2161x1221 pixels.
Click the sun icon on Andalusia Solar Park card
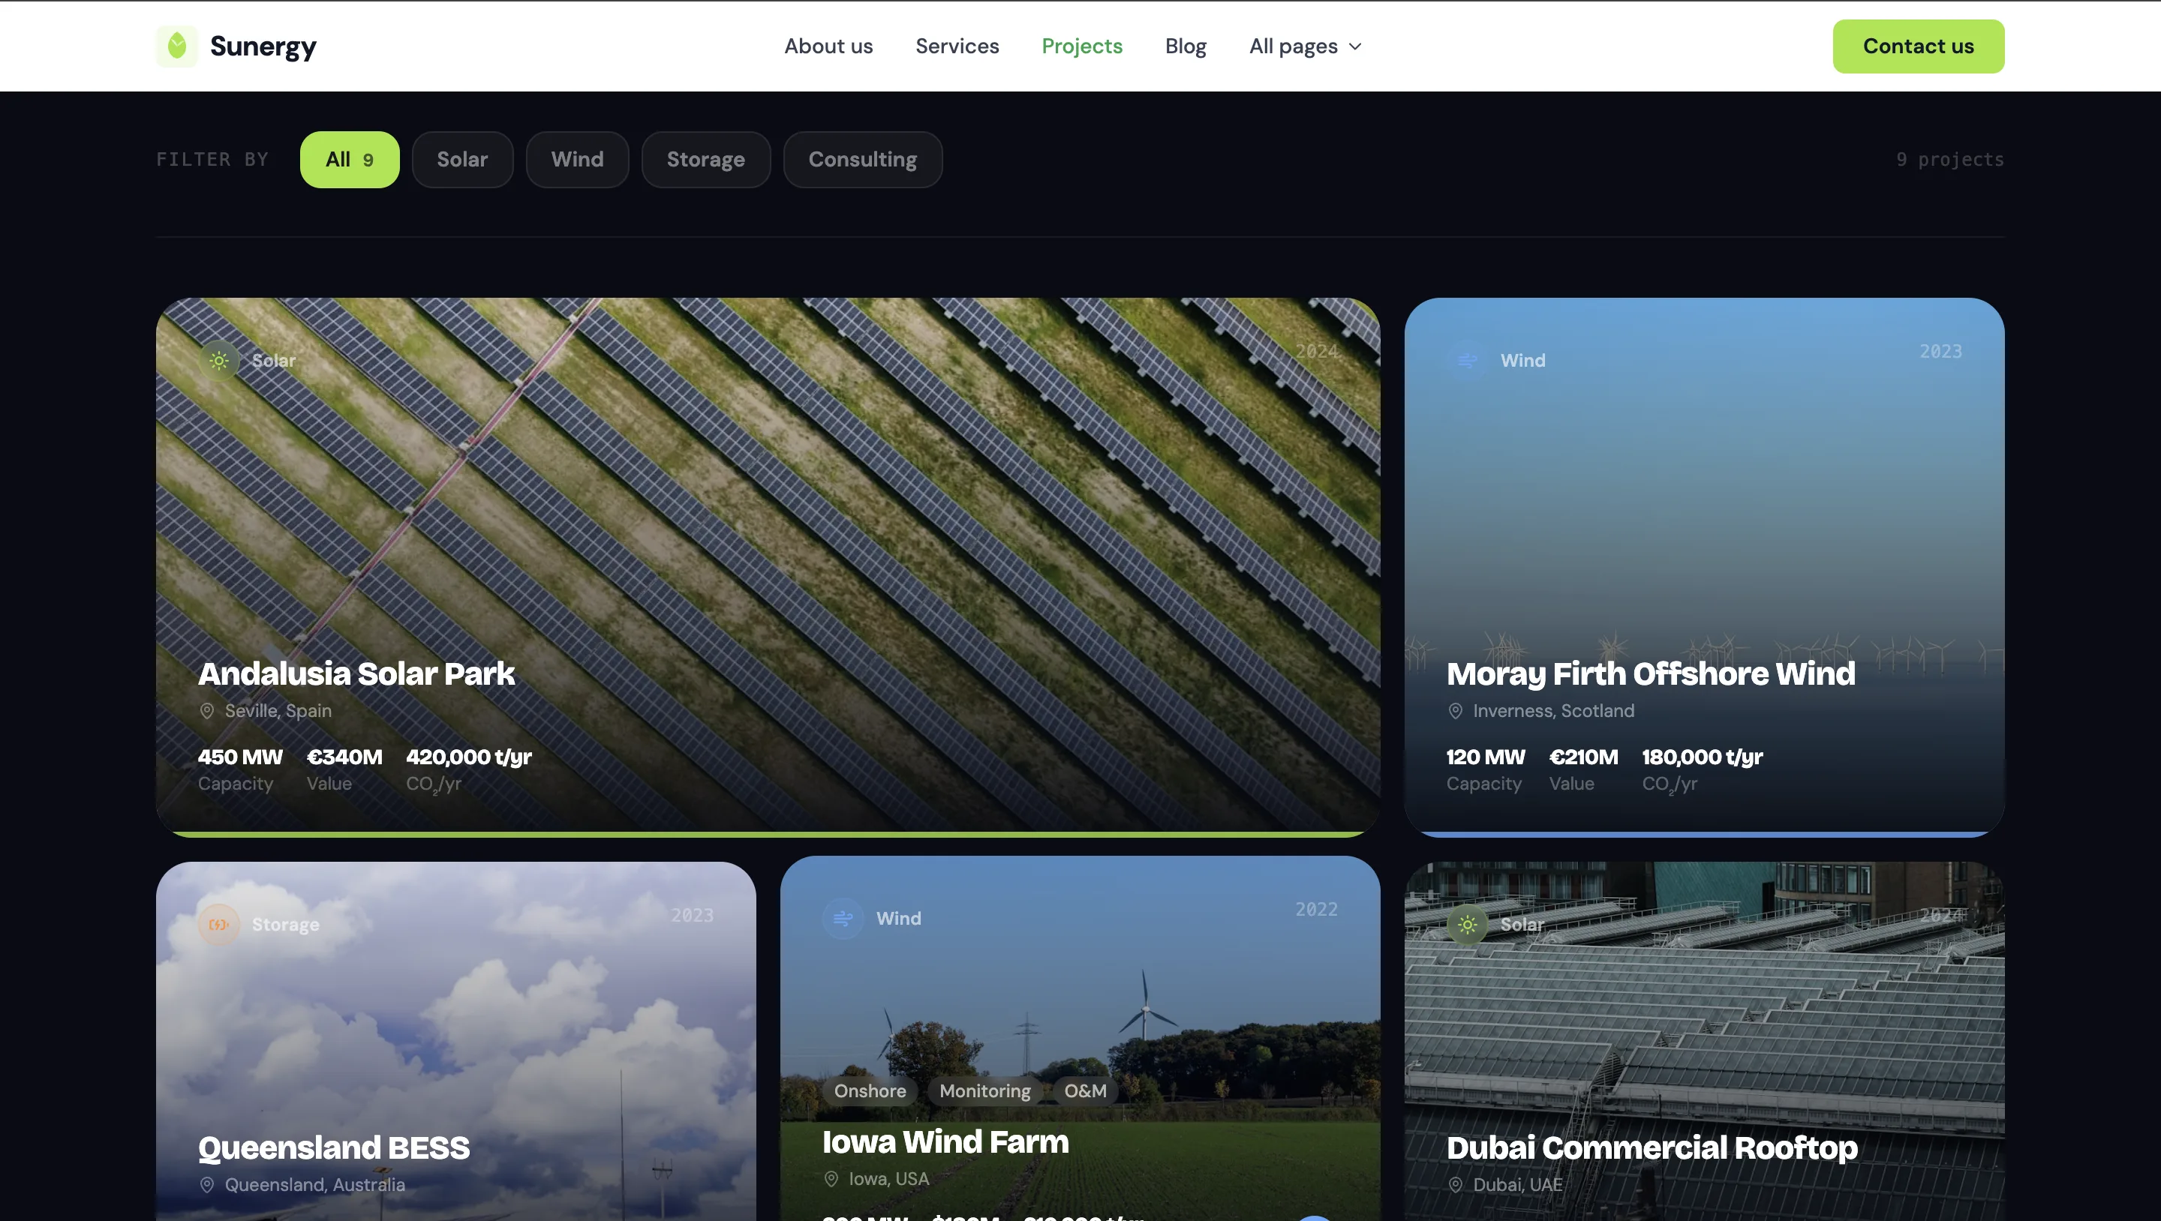219,361
